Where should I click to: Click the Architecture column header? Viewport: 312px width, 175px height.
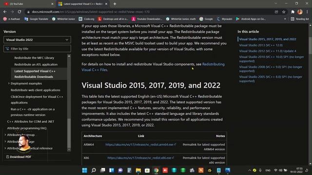pyautogui.click(x=93, y=136)
